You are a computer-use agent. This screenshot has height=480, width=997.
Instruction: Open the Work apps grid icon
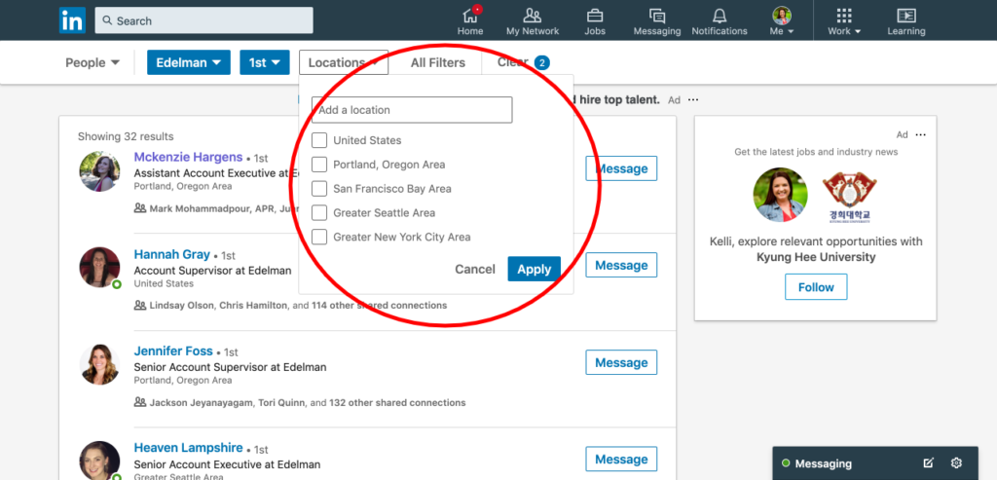coord(844,16)
